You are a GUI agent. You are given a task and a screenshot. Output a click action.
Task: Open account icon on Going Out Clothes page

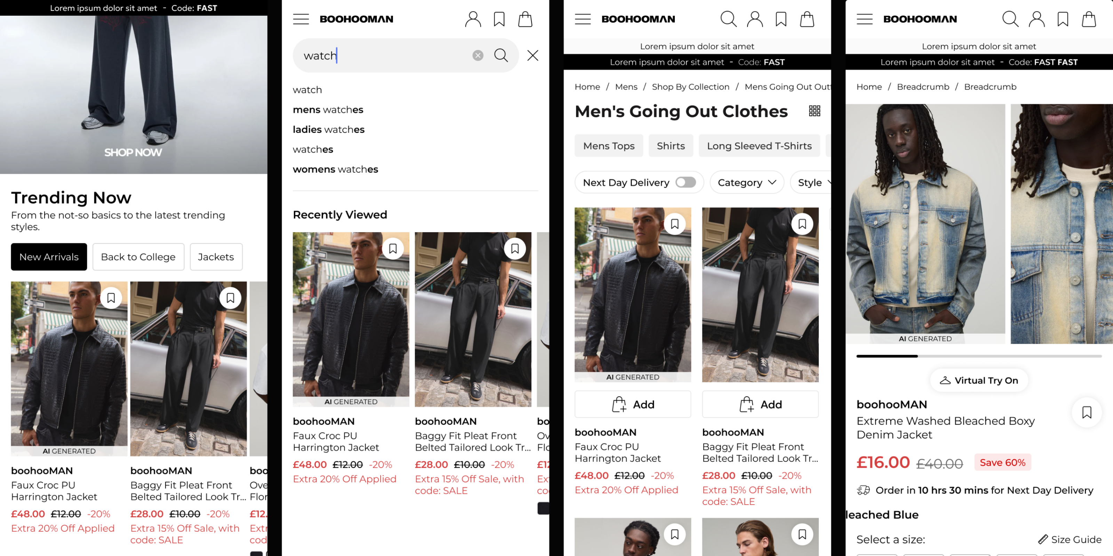point(755,19)
